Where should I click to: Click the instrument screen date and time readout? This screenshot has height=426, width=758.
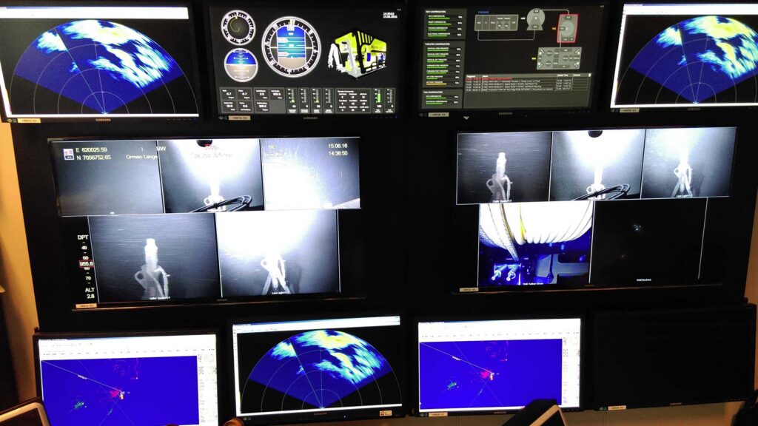coord(389,15)
